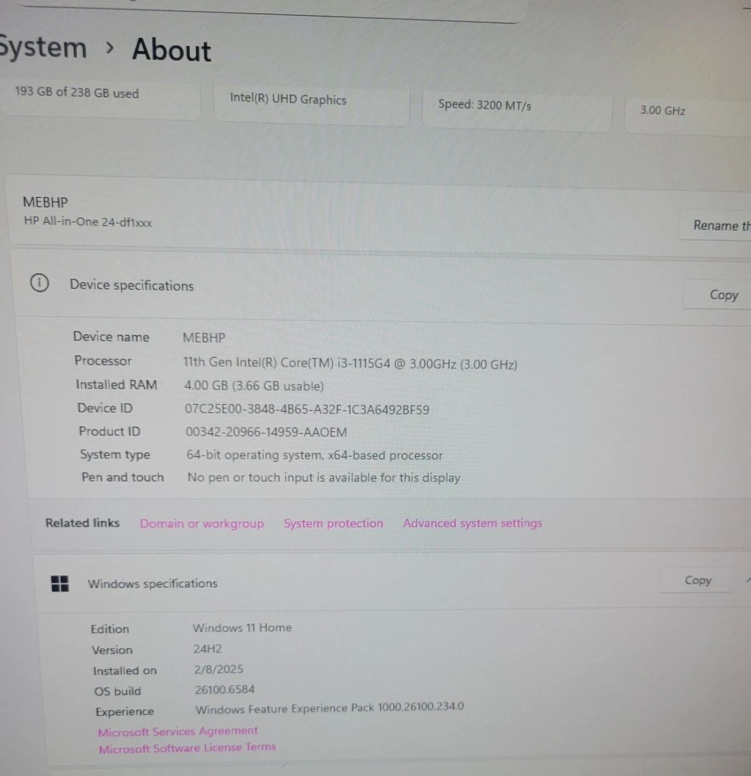Click the breadcrumb chevron after System
751x776 pixels.
pyautogui.click(x=110, y=48)
